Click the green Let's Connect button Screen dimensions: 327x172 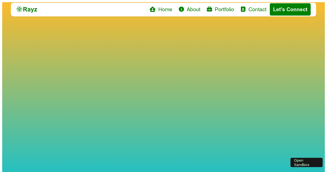[x=290, y=9]
